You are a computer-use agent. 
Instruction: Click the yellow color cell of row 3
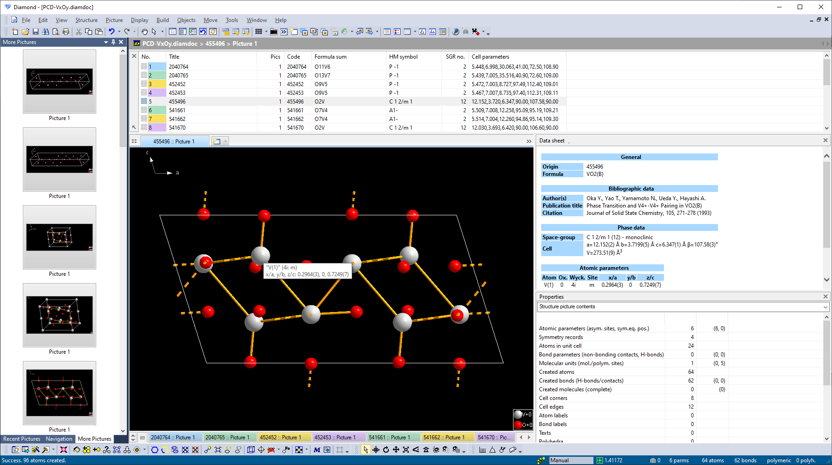(157, 84)
